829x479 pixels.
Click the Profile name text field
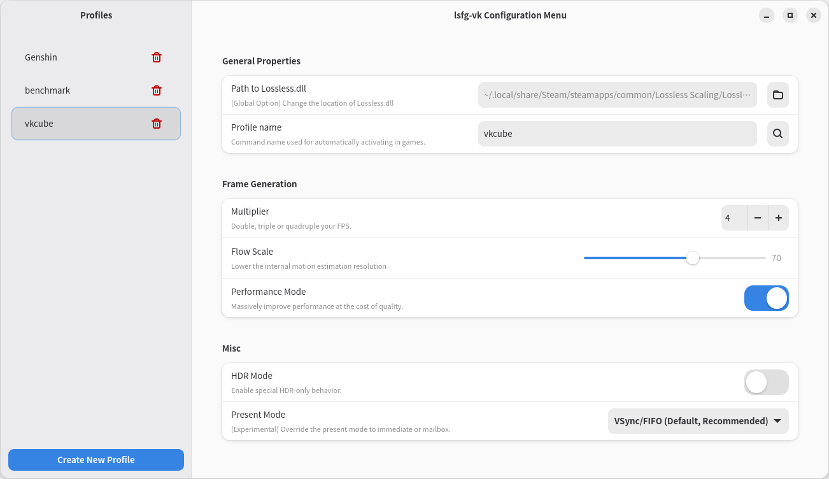pos(616,134)
